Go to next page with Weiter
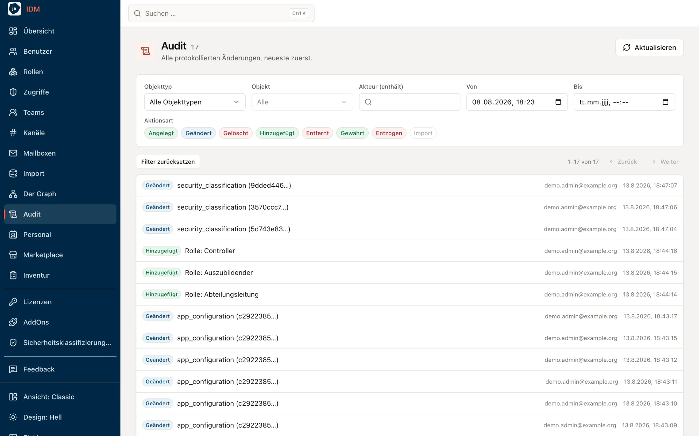This screenshot has width=699, height=436. point(665,161)
